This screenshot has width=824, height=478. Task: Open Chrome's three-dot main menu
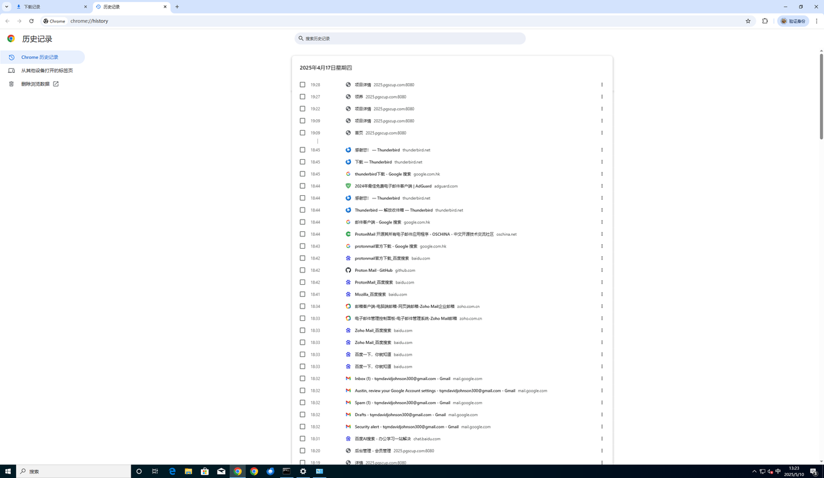[x=816, y=21]
